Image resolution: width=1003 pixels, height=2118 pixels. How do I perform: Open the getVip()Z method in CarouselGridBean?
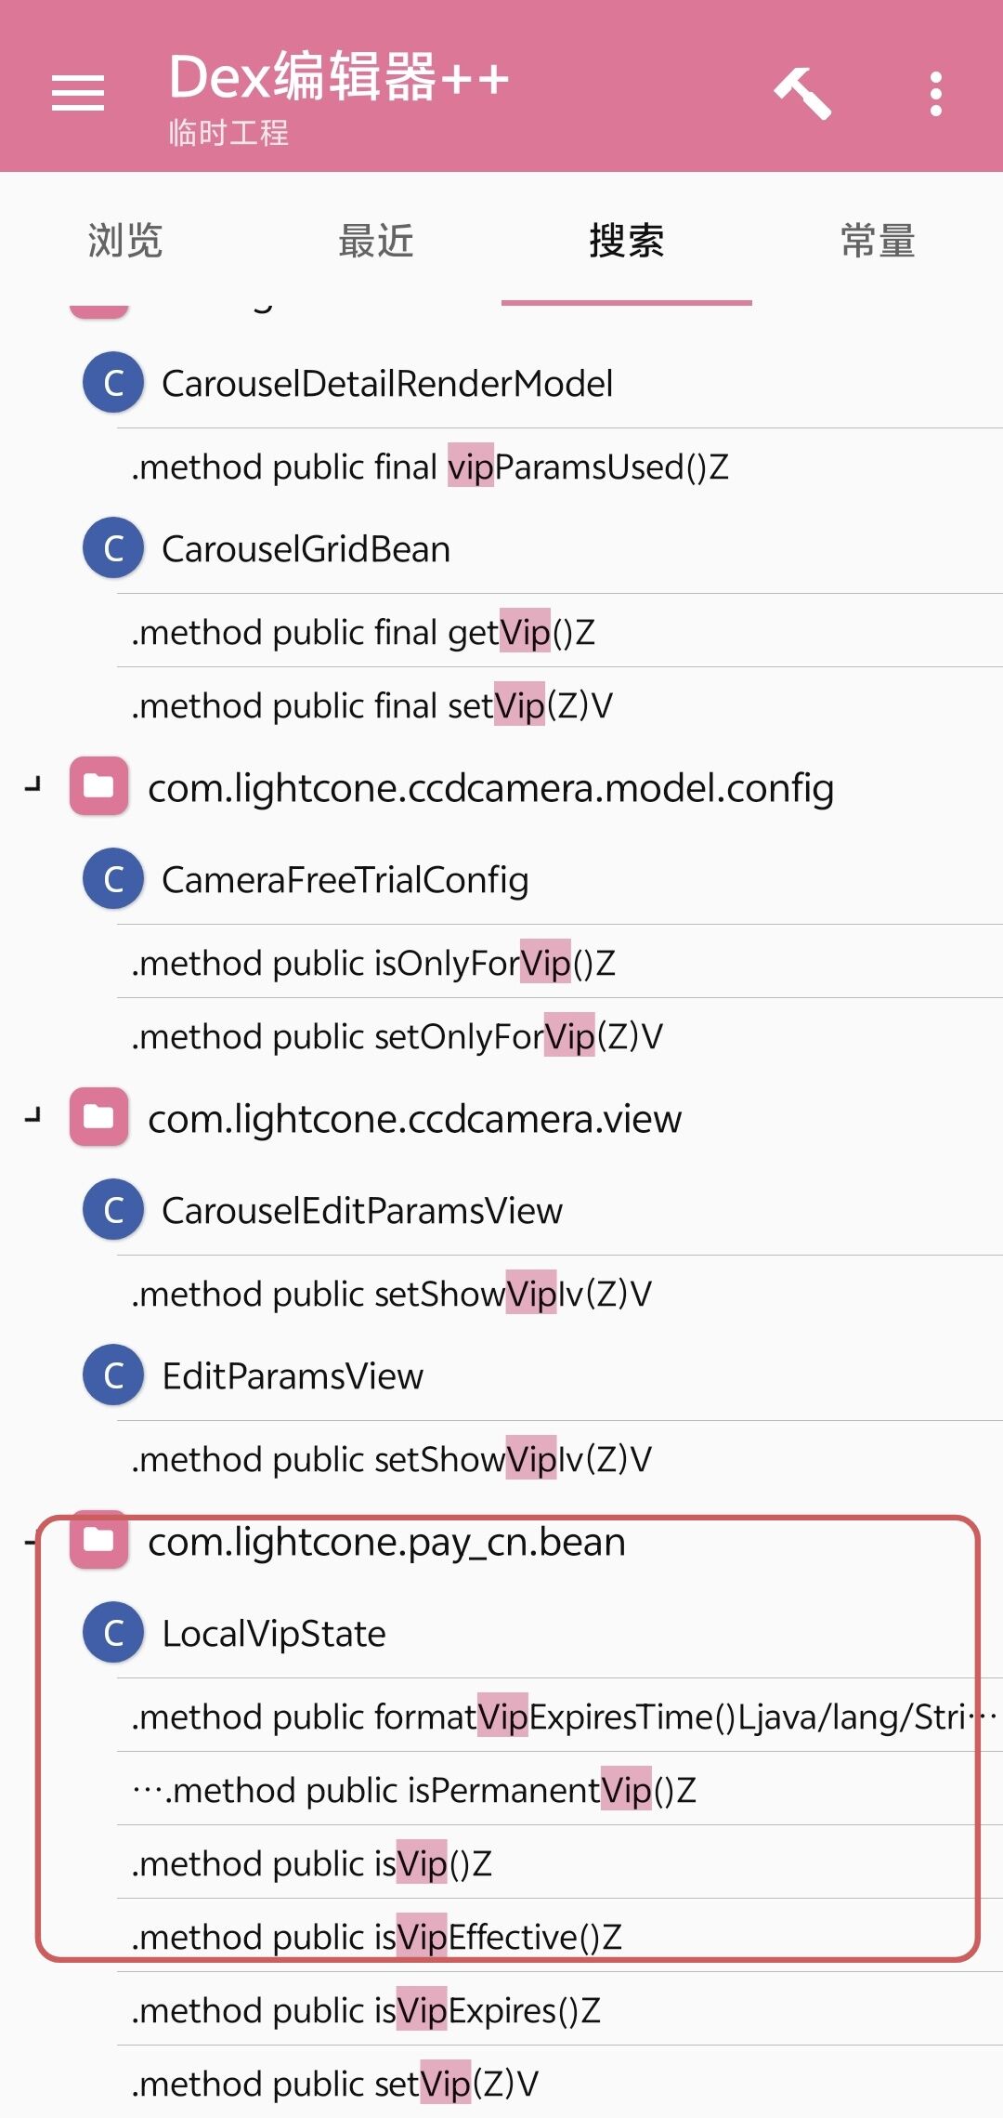pyautogui.click(x=559, y=632)
